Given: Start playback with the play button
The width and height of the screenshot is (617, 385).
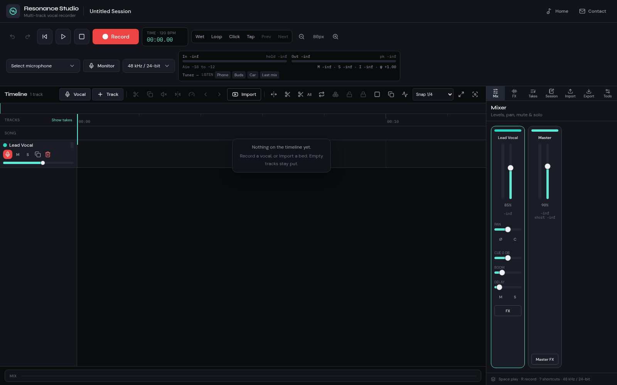Looking at the screenshot, I should click(63, 37).
